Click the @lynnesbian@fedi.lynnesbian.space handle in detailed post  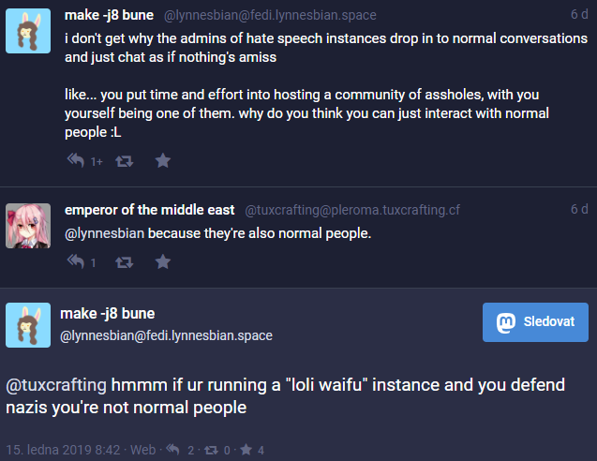coord(167,335)
